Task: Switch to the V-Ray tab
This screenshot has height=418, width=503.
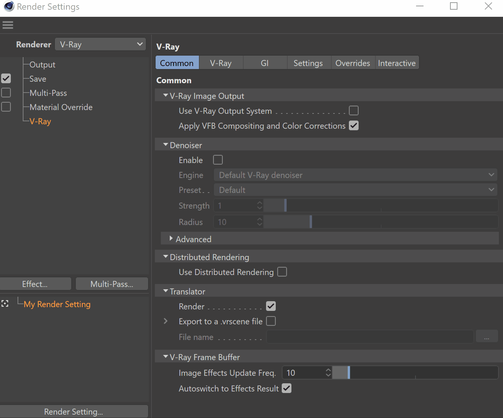Action: coord(221,63)
